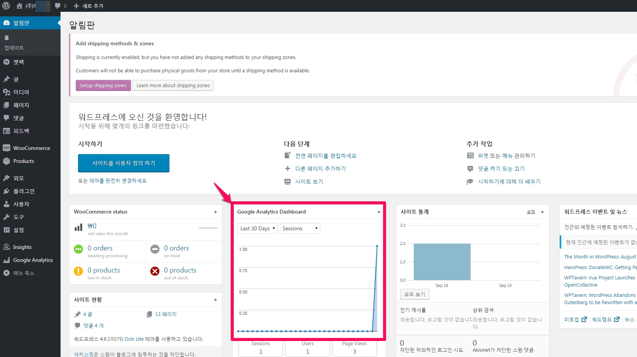Open 테마를 완전히 변경하세요 link

coord(118,181)
